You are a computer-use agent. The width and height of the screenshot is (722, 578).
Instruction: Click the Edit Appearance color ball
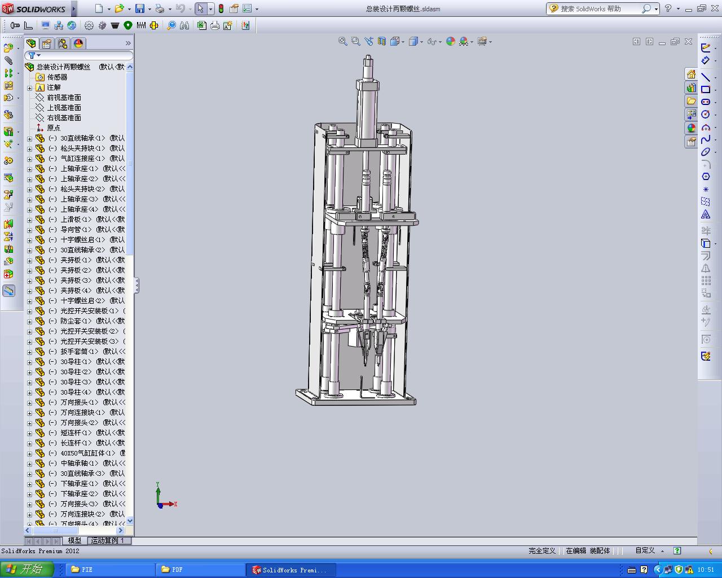pos(450,41)
